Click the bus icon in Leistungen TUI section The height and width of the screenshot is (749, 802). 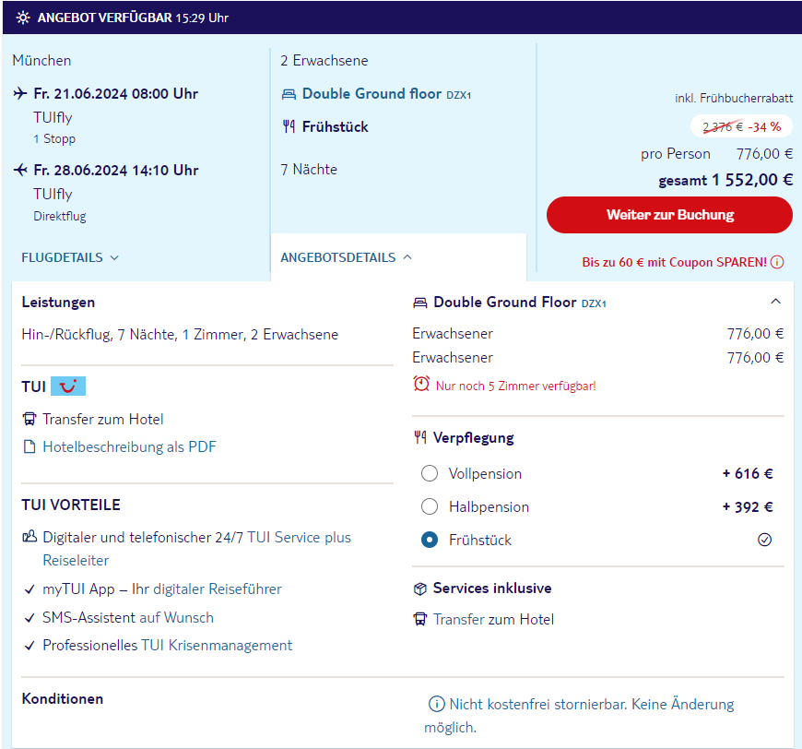29,420
